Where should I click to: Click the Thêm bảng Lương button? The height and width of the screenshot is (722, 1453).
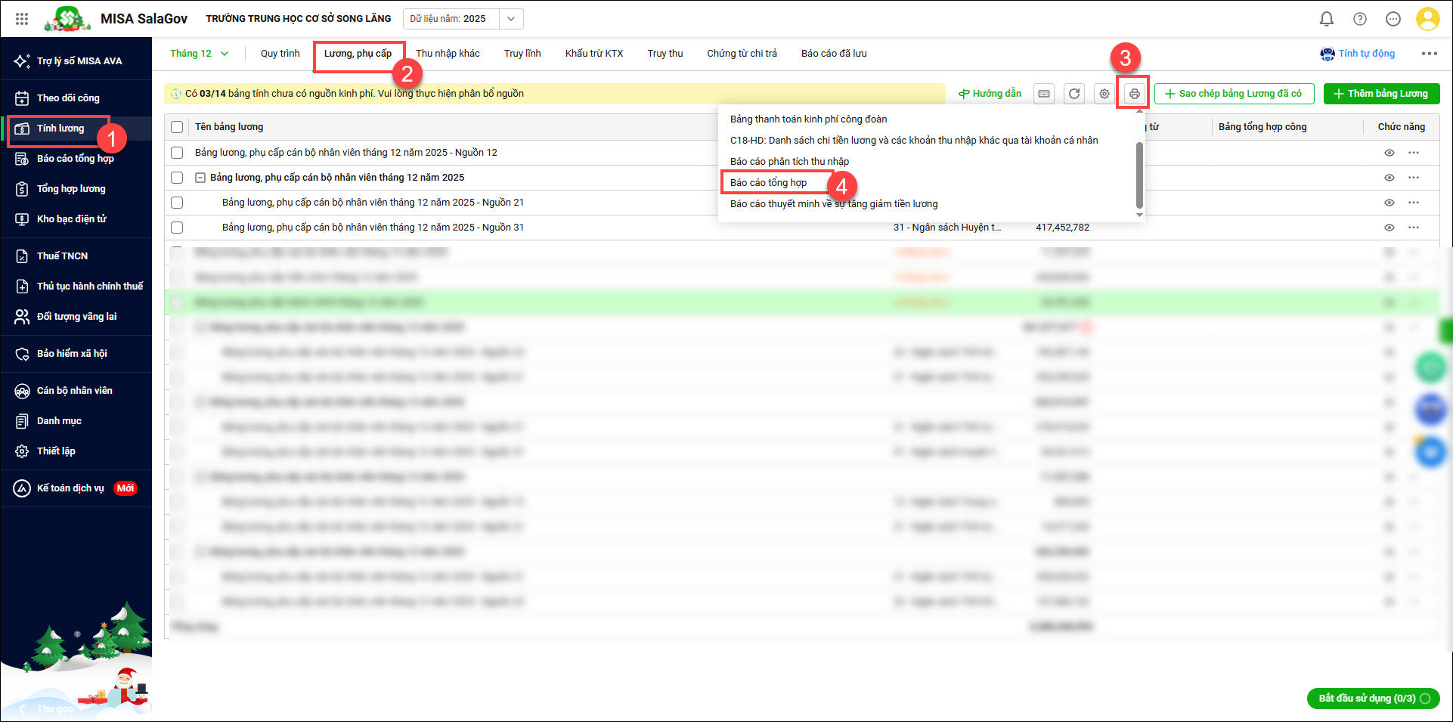pyautogui.click(x=1381, y=94)
